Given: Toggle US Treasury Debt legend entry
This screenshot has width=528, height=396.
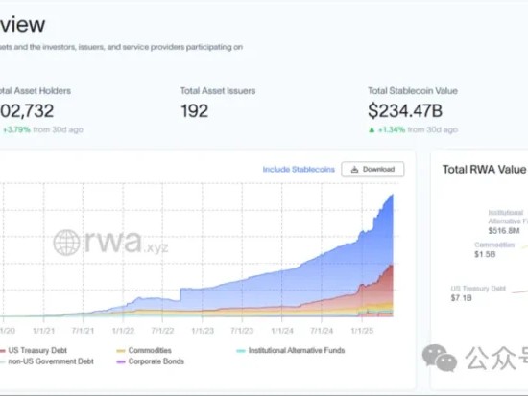Looking at the screenshot, I should [34, 350].
